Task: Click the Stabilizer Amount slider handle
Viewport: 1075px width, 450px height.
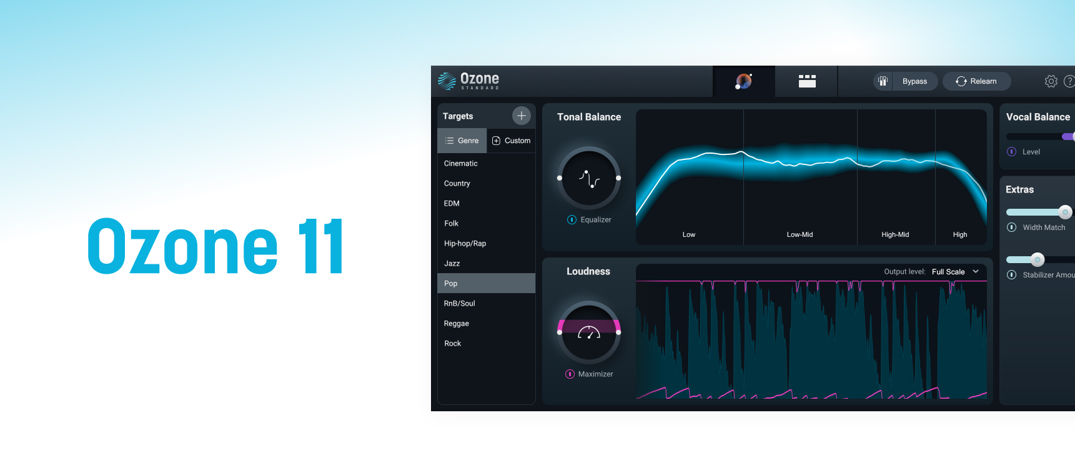Action: (1038, 259)
